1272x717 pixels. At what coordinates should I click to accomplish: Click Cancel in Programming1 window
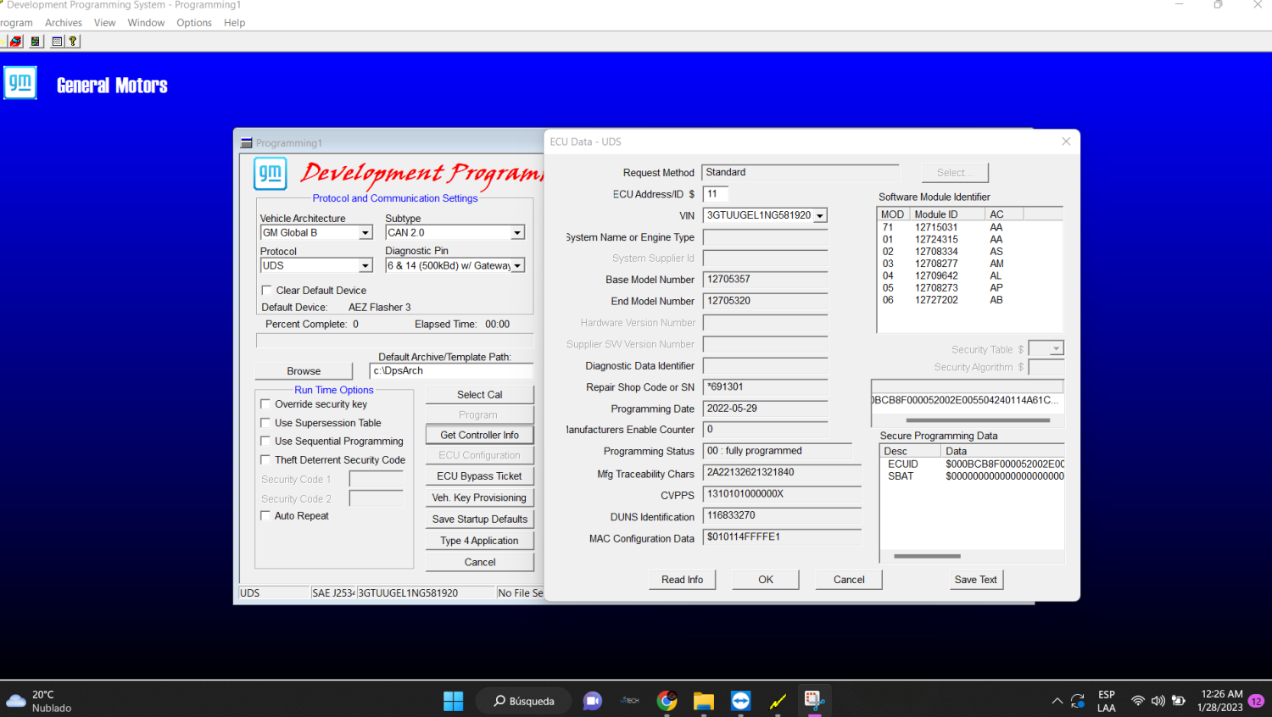click(x=479, y=563)
